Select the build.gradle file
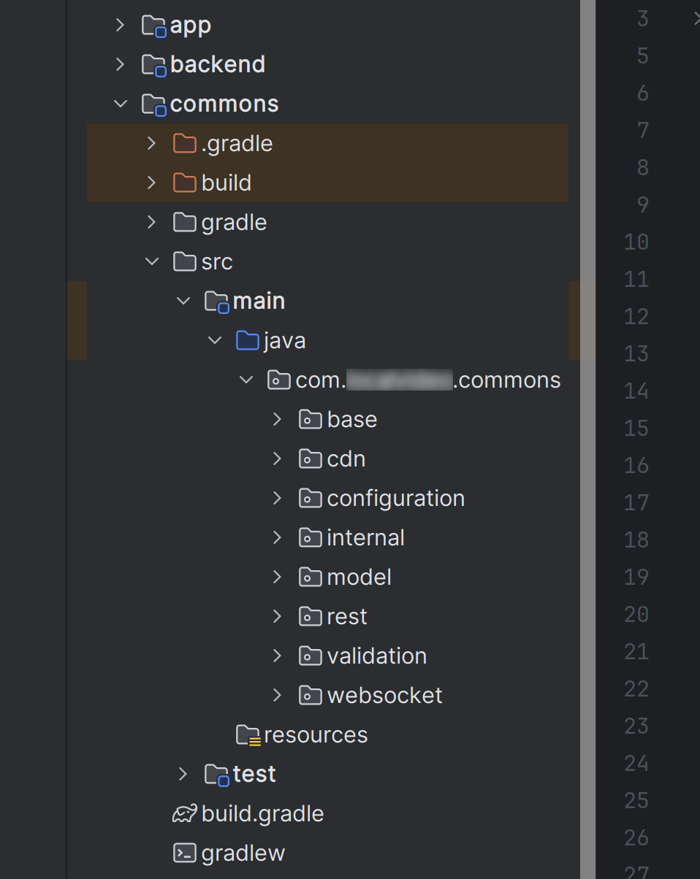This screenshot has width=700, height=879. (x=262, y=814)
